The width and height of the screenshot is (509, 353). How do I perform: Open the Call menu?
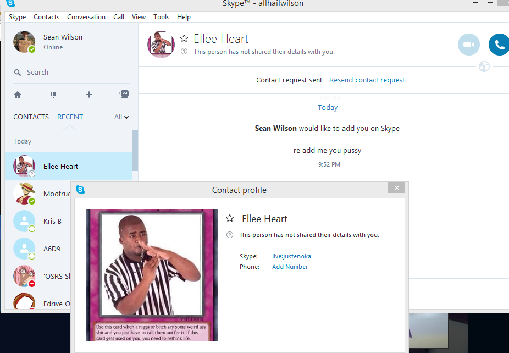click(119, 17)
